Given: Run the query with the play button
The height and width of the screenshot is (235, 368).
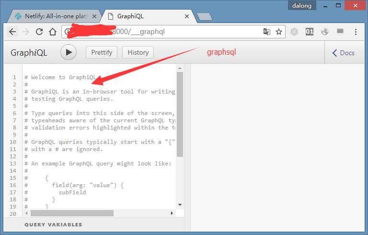Looking at the screenshot, I should click(x=69, y=52).
